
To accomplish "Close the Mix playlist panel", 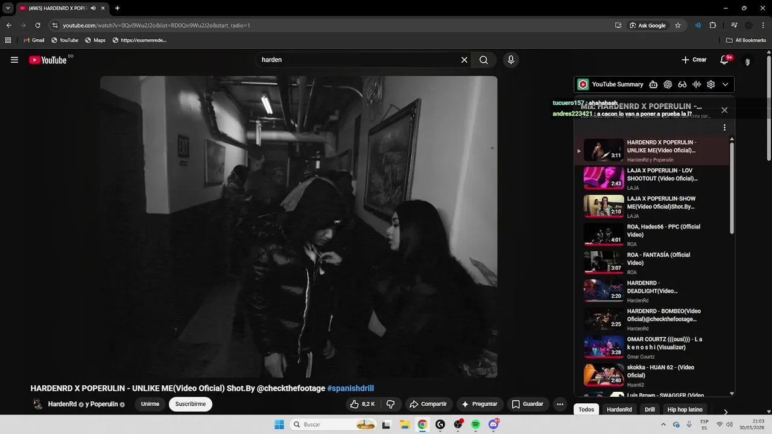I will coord(724,110).
